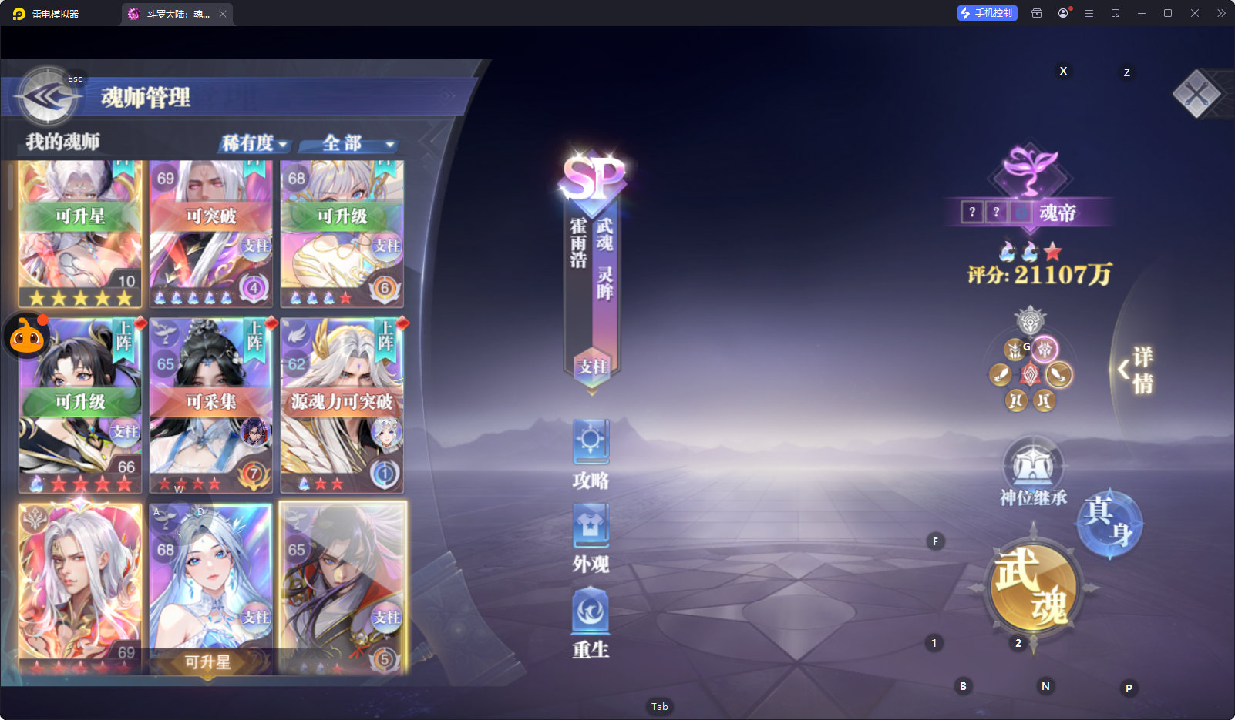Select the level 10 可升星 soul master card

[x=80, y=234]
